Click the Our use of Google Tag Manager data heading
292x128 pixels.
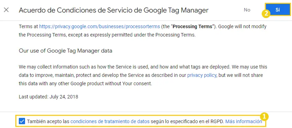(65, 50)
